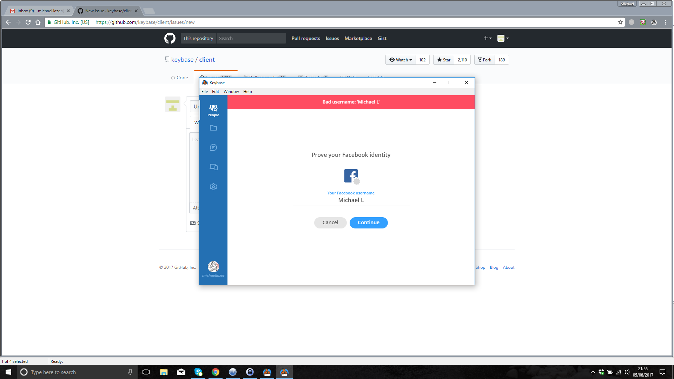Click the Chrome address bar URL
The height and width of the screenshot is (379, 674).
pyautogui.click(x=145, y=22)
